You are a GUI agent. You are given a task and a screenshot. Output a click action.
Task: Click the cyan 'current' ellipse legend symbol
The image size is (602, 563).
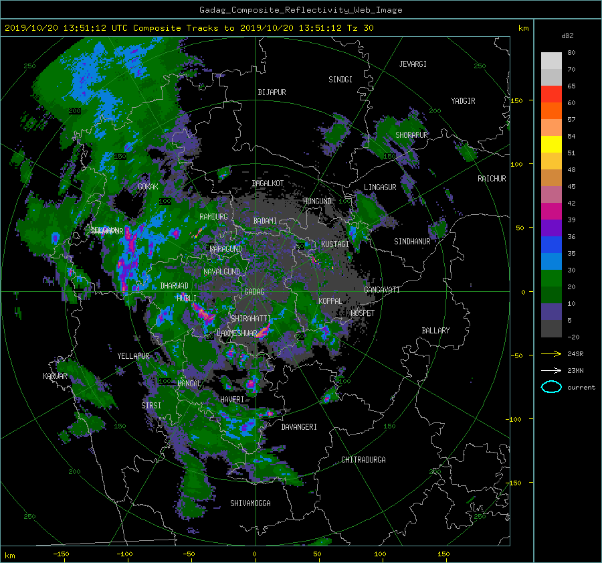(x=551, y=387)
